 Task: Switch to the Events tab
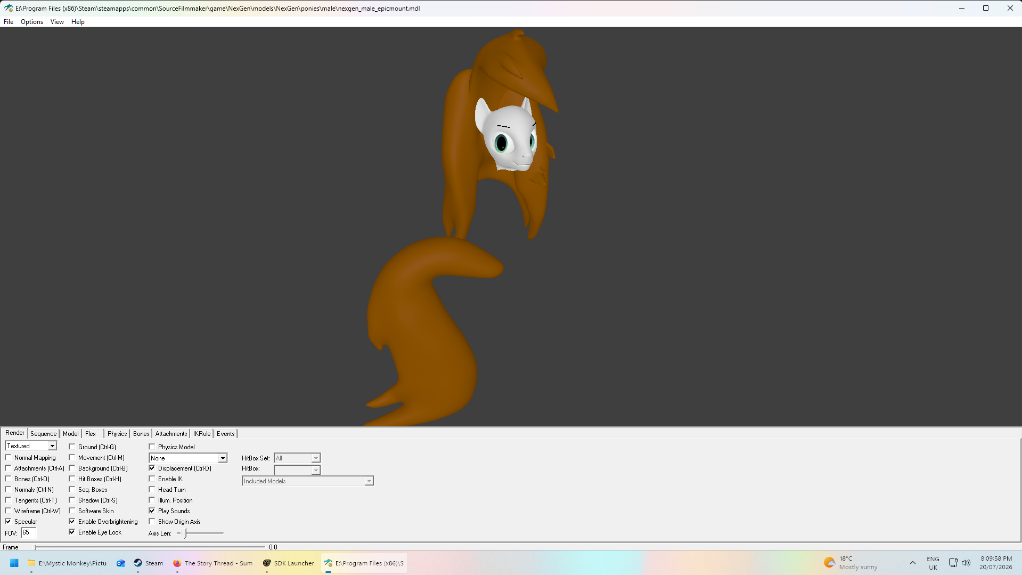226,434
